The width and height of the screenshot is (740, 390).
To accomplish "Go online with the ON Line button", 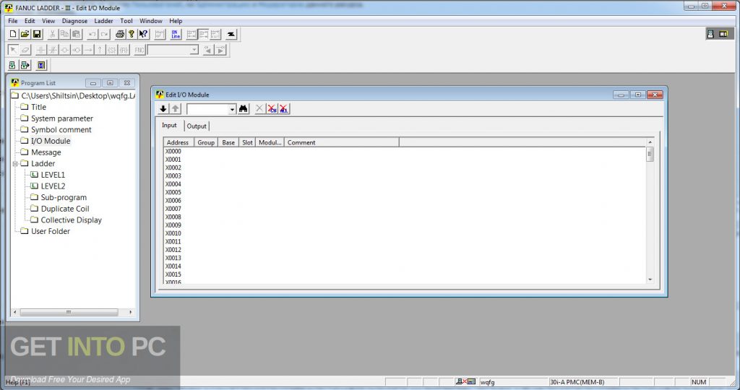I will (176, 34).
